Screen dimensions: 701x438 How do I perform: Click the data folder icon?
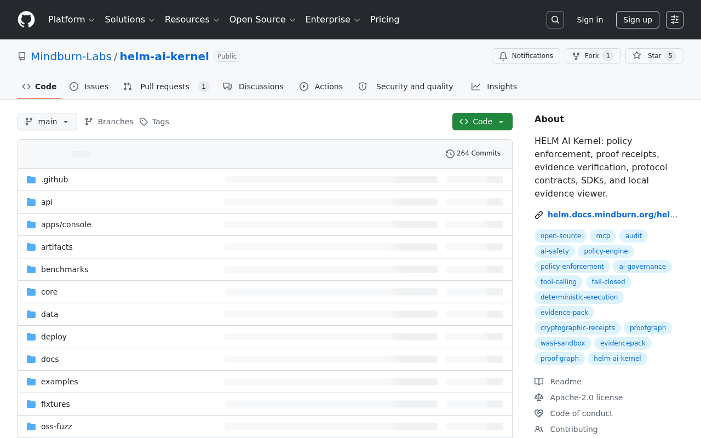31,314
